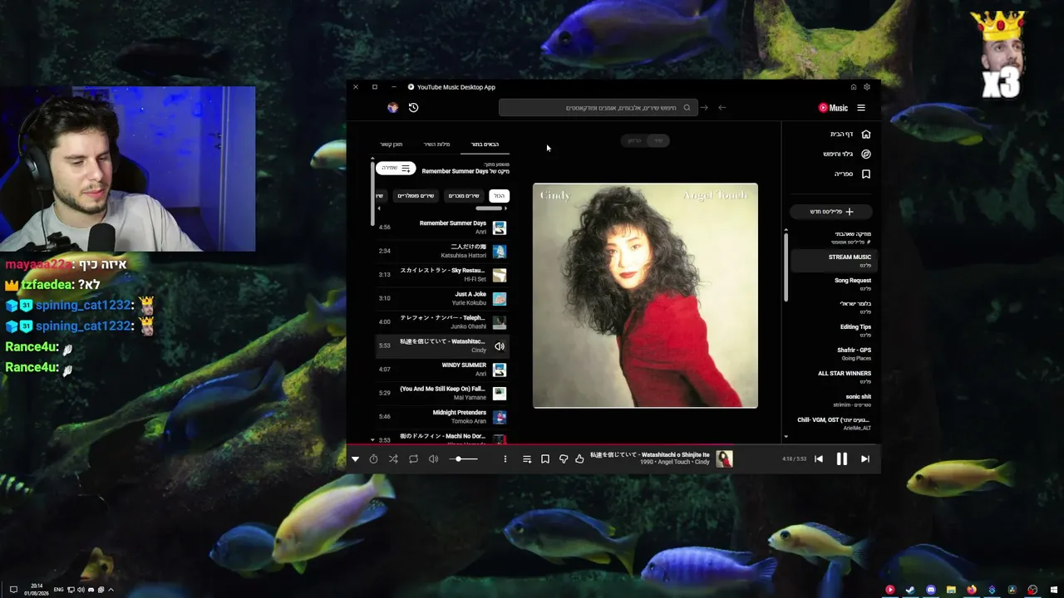The height and width of the screenshot is (598, 1064).
Task: Open app settings gear in title bar
Action: [x=867, y=87]
